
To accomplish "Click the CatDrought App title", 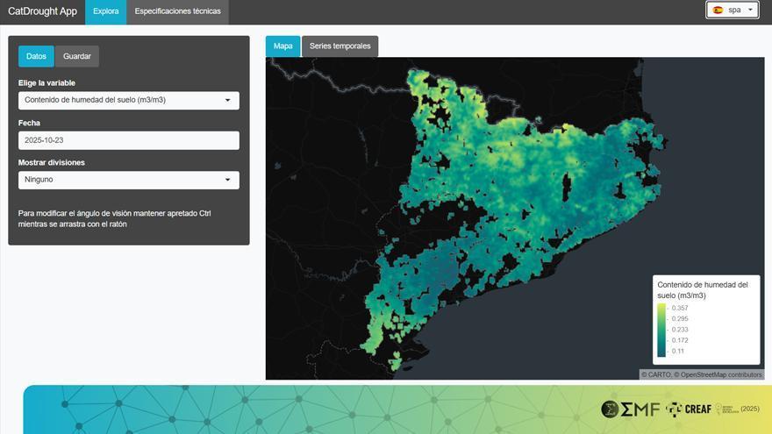I will point(42,11).
